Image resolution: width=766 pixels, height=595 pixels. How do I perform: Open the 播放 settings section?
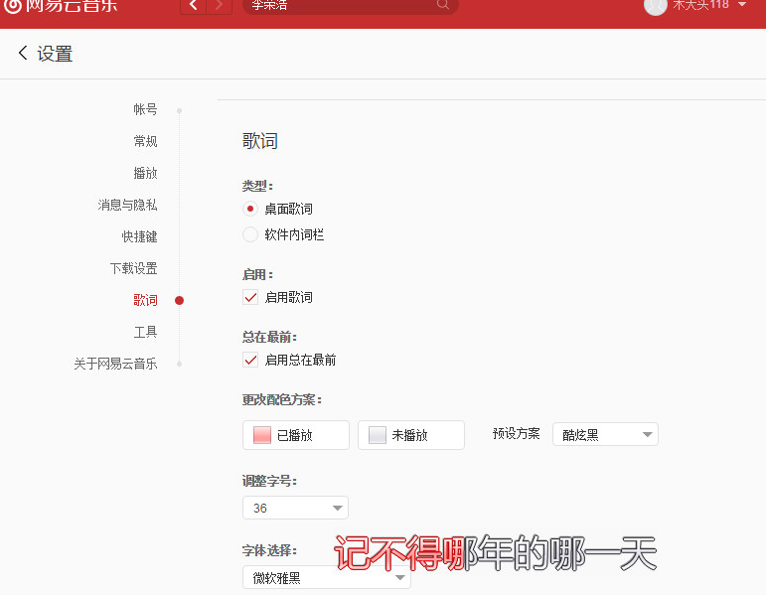pyautogui.click(x=145, y=173)
